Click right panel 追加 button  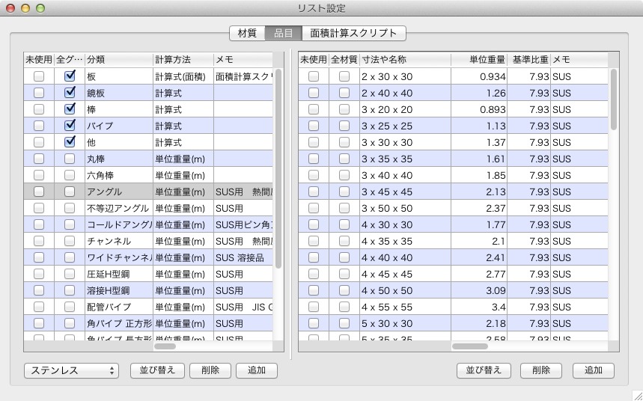coord(593,370)
